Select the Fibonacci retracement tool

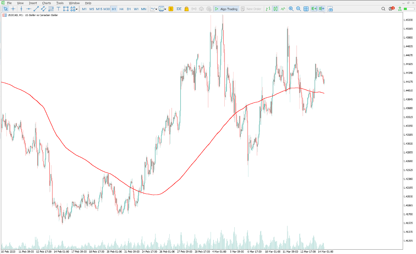(x=51, y=9)
